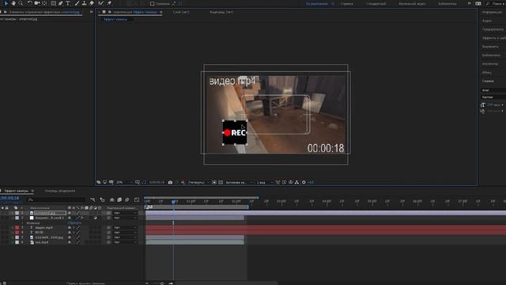This screenshot has width=506, height=285.
Task: Select the видео.mp4 text layer
Action: point(44,227)
